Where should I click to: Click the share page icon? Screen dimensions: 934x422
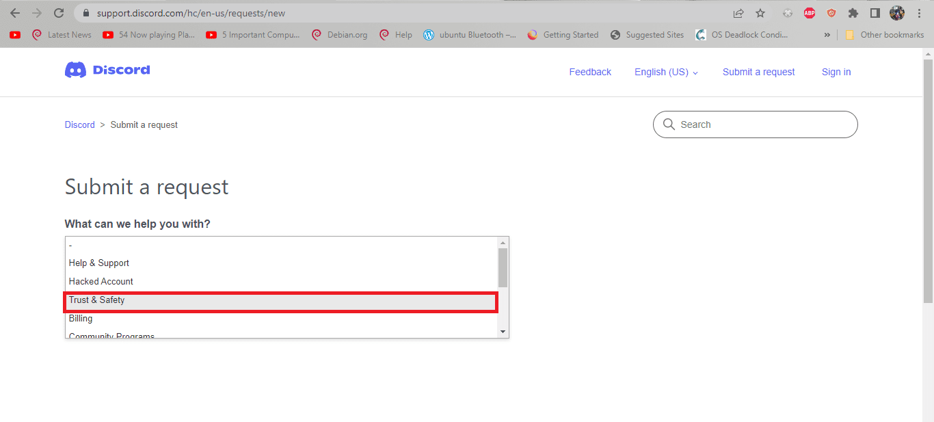738,13
